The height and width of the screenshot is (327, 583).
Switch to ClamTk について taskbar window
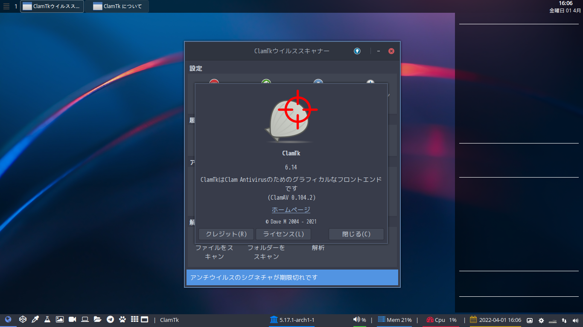point(117,6)
